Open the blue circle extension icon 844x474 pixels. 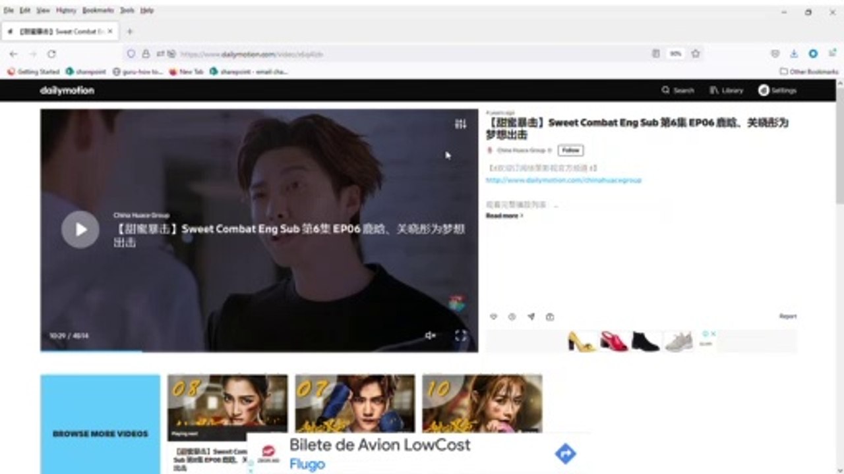(x=813, y=54)
